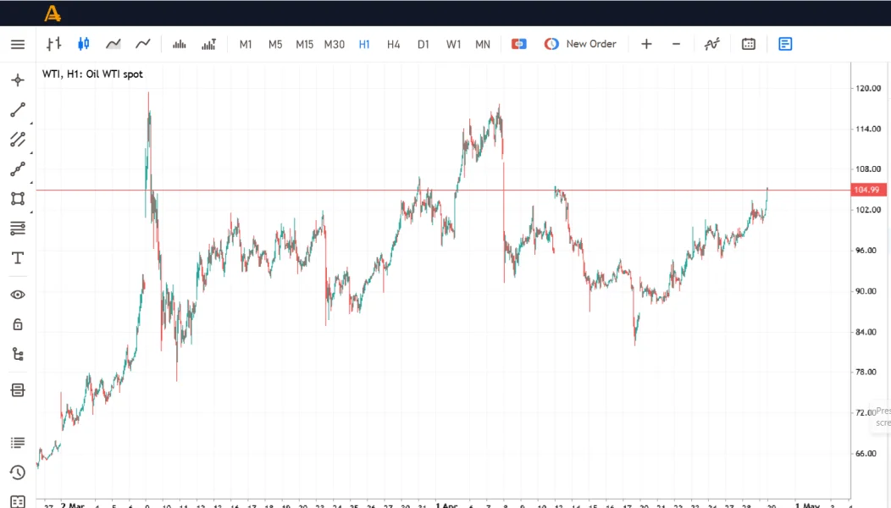Viewport: 891px width, 508px height.
Task: Select the Fibonacci levels tool
Action: pyautogui.click(x=18, y=229)
